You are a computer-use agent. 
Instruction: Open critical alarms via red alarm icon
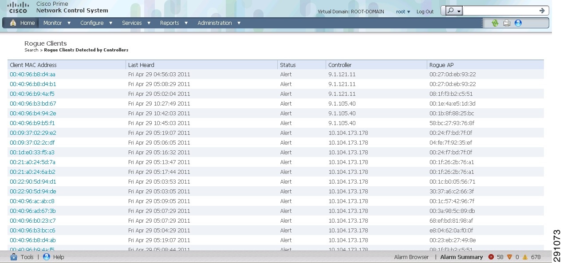[491, 257]
